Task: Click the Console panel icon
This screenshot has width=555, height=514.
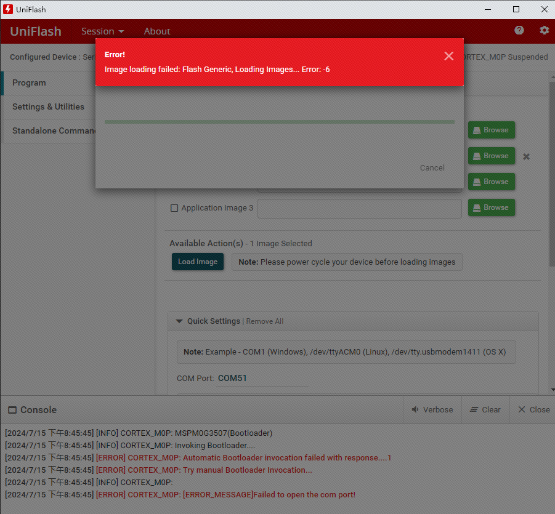Action: click(x=12, y=409)
